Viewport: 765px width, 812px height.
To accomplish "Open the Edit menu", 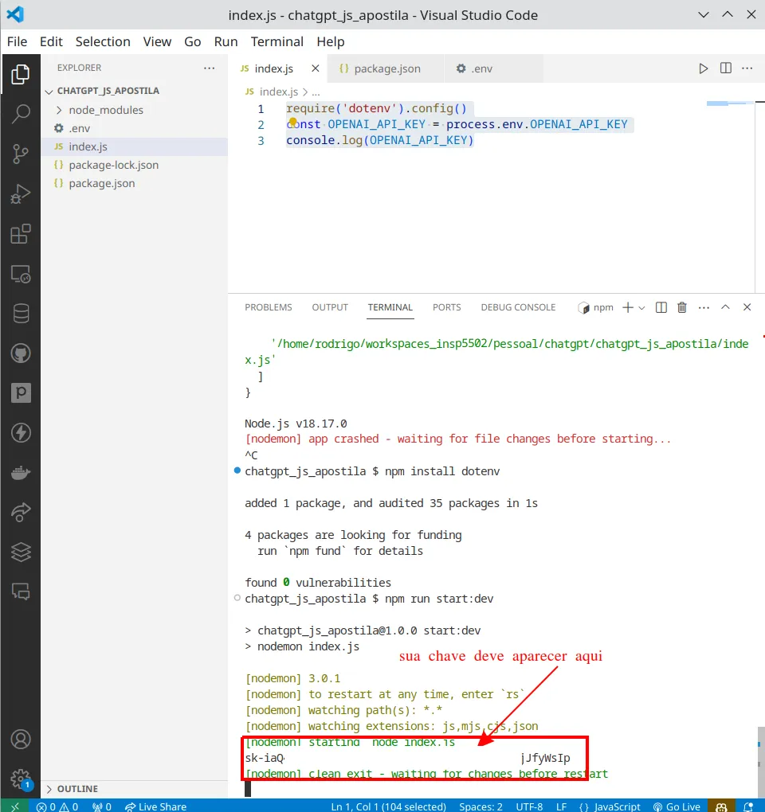I will pos(51,41).
